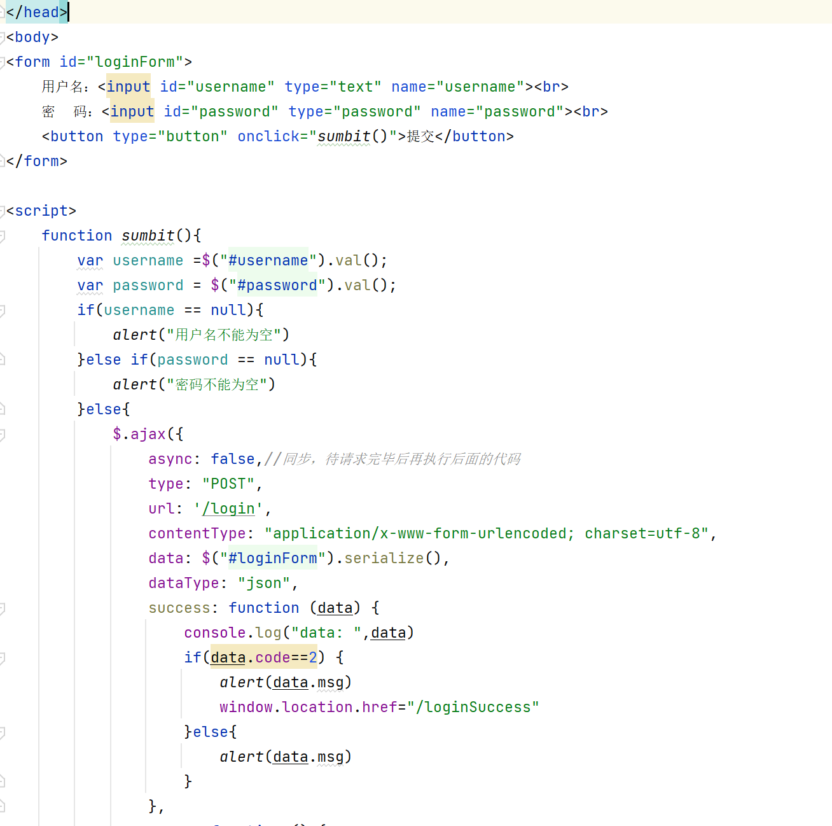This screenshot has width=832, height=826.
Task: Click the highlighted data.code==2 expression
Action: [264, 657]
